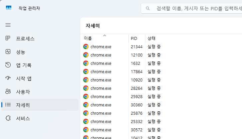
Task: Select chrome.exe name with PID 30360
Action: (101, 105)
